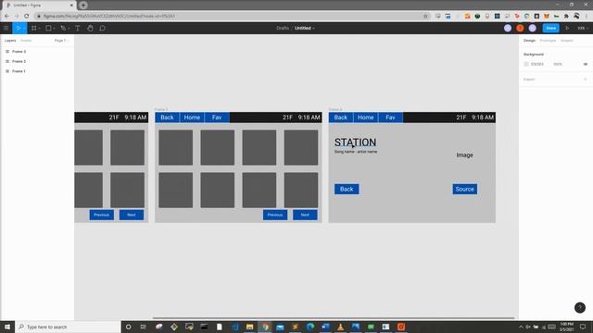Click the purple avatar next to Share

[x=533, y=28]
